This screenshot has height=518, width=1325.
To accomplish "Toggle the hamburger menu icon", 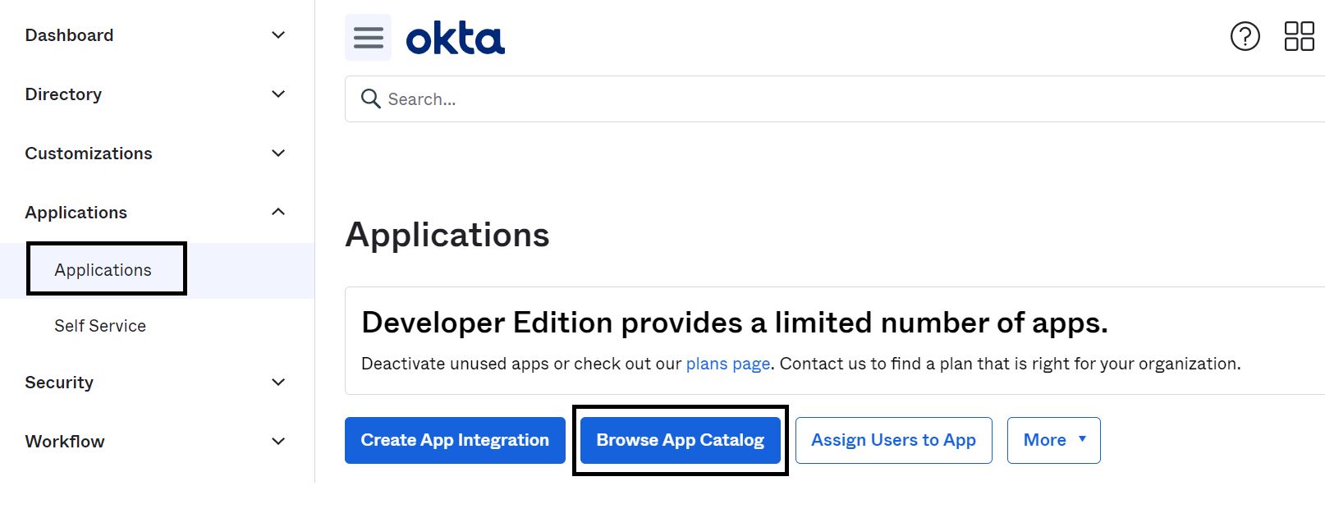I will [x=368, y=37].
